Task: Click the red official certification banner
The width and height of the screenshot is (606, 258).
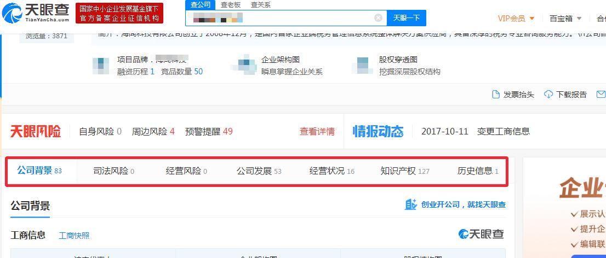Action: tap(119, 13)
